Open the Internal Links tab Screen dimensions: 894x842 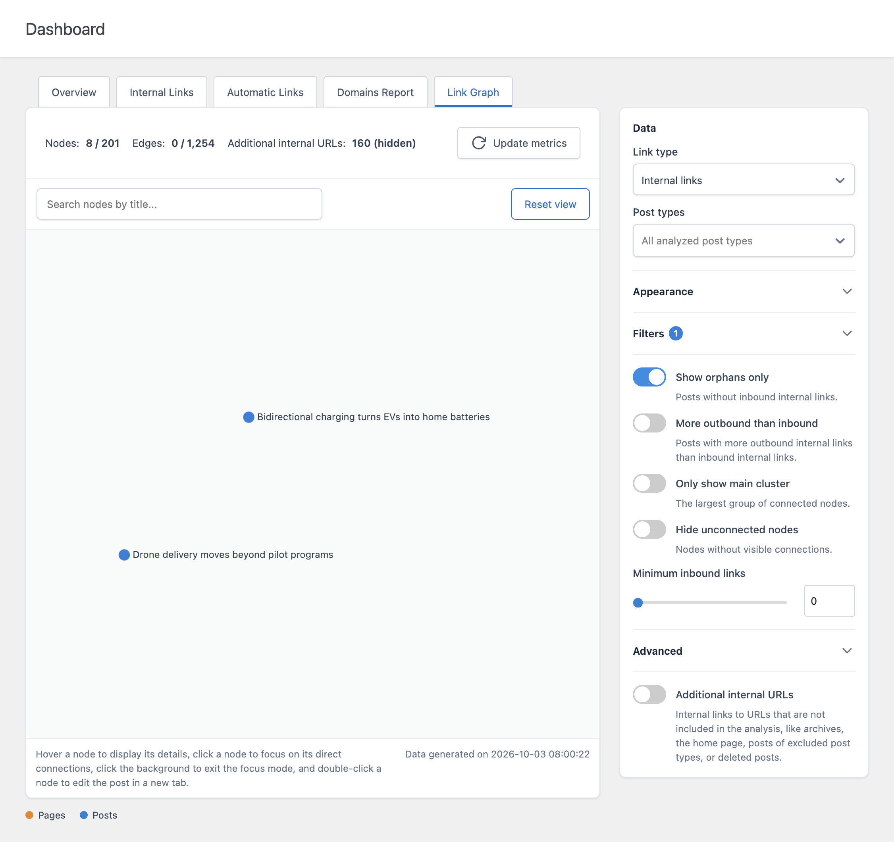coord(162,92)
